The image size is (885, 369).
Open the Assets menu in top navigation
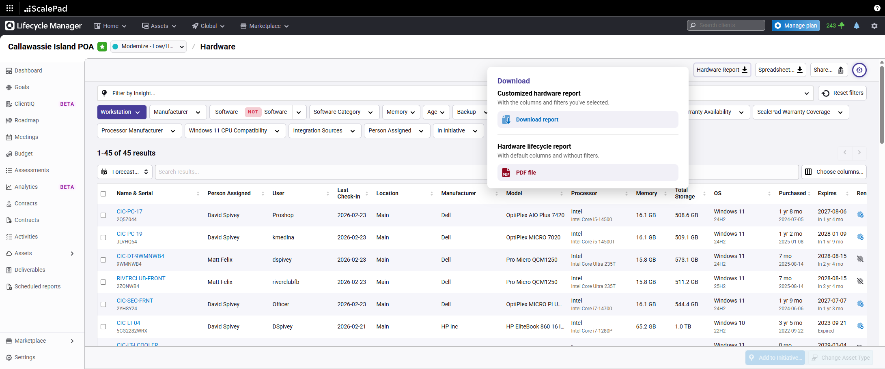(x=159, y=26)
